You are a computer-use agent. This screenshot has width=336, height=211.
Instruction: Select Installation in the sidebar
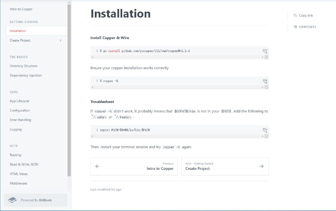pos(37,31)
